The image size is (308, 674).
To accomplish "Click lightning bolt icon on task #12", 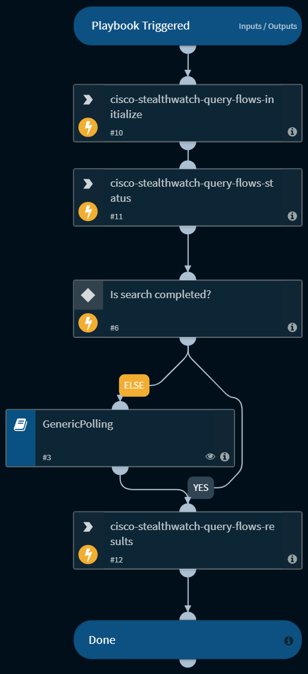I will click(x=88, y=555).
